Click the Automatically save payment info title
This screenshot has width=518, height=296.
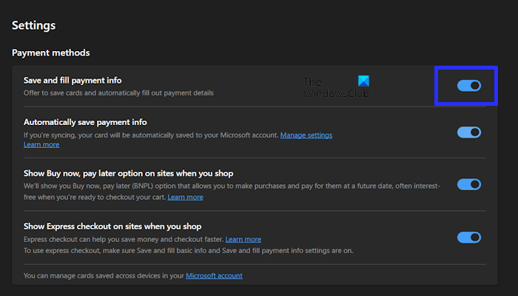point(85,121)
